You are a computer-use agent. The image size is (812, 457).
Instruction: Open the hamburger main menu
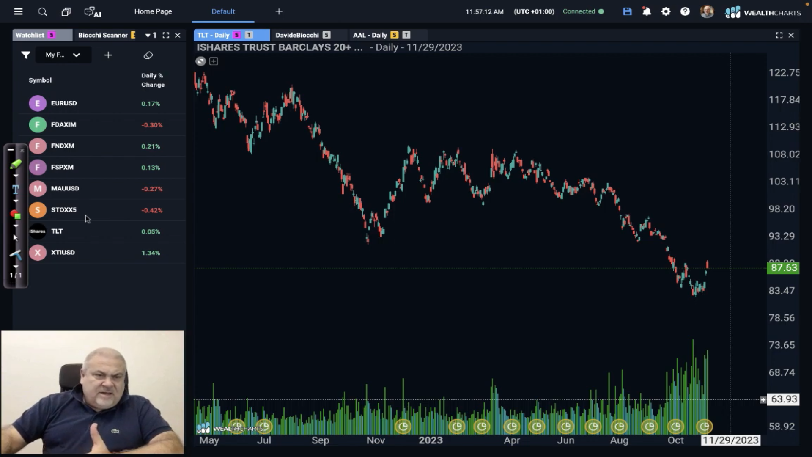[18, 11]
